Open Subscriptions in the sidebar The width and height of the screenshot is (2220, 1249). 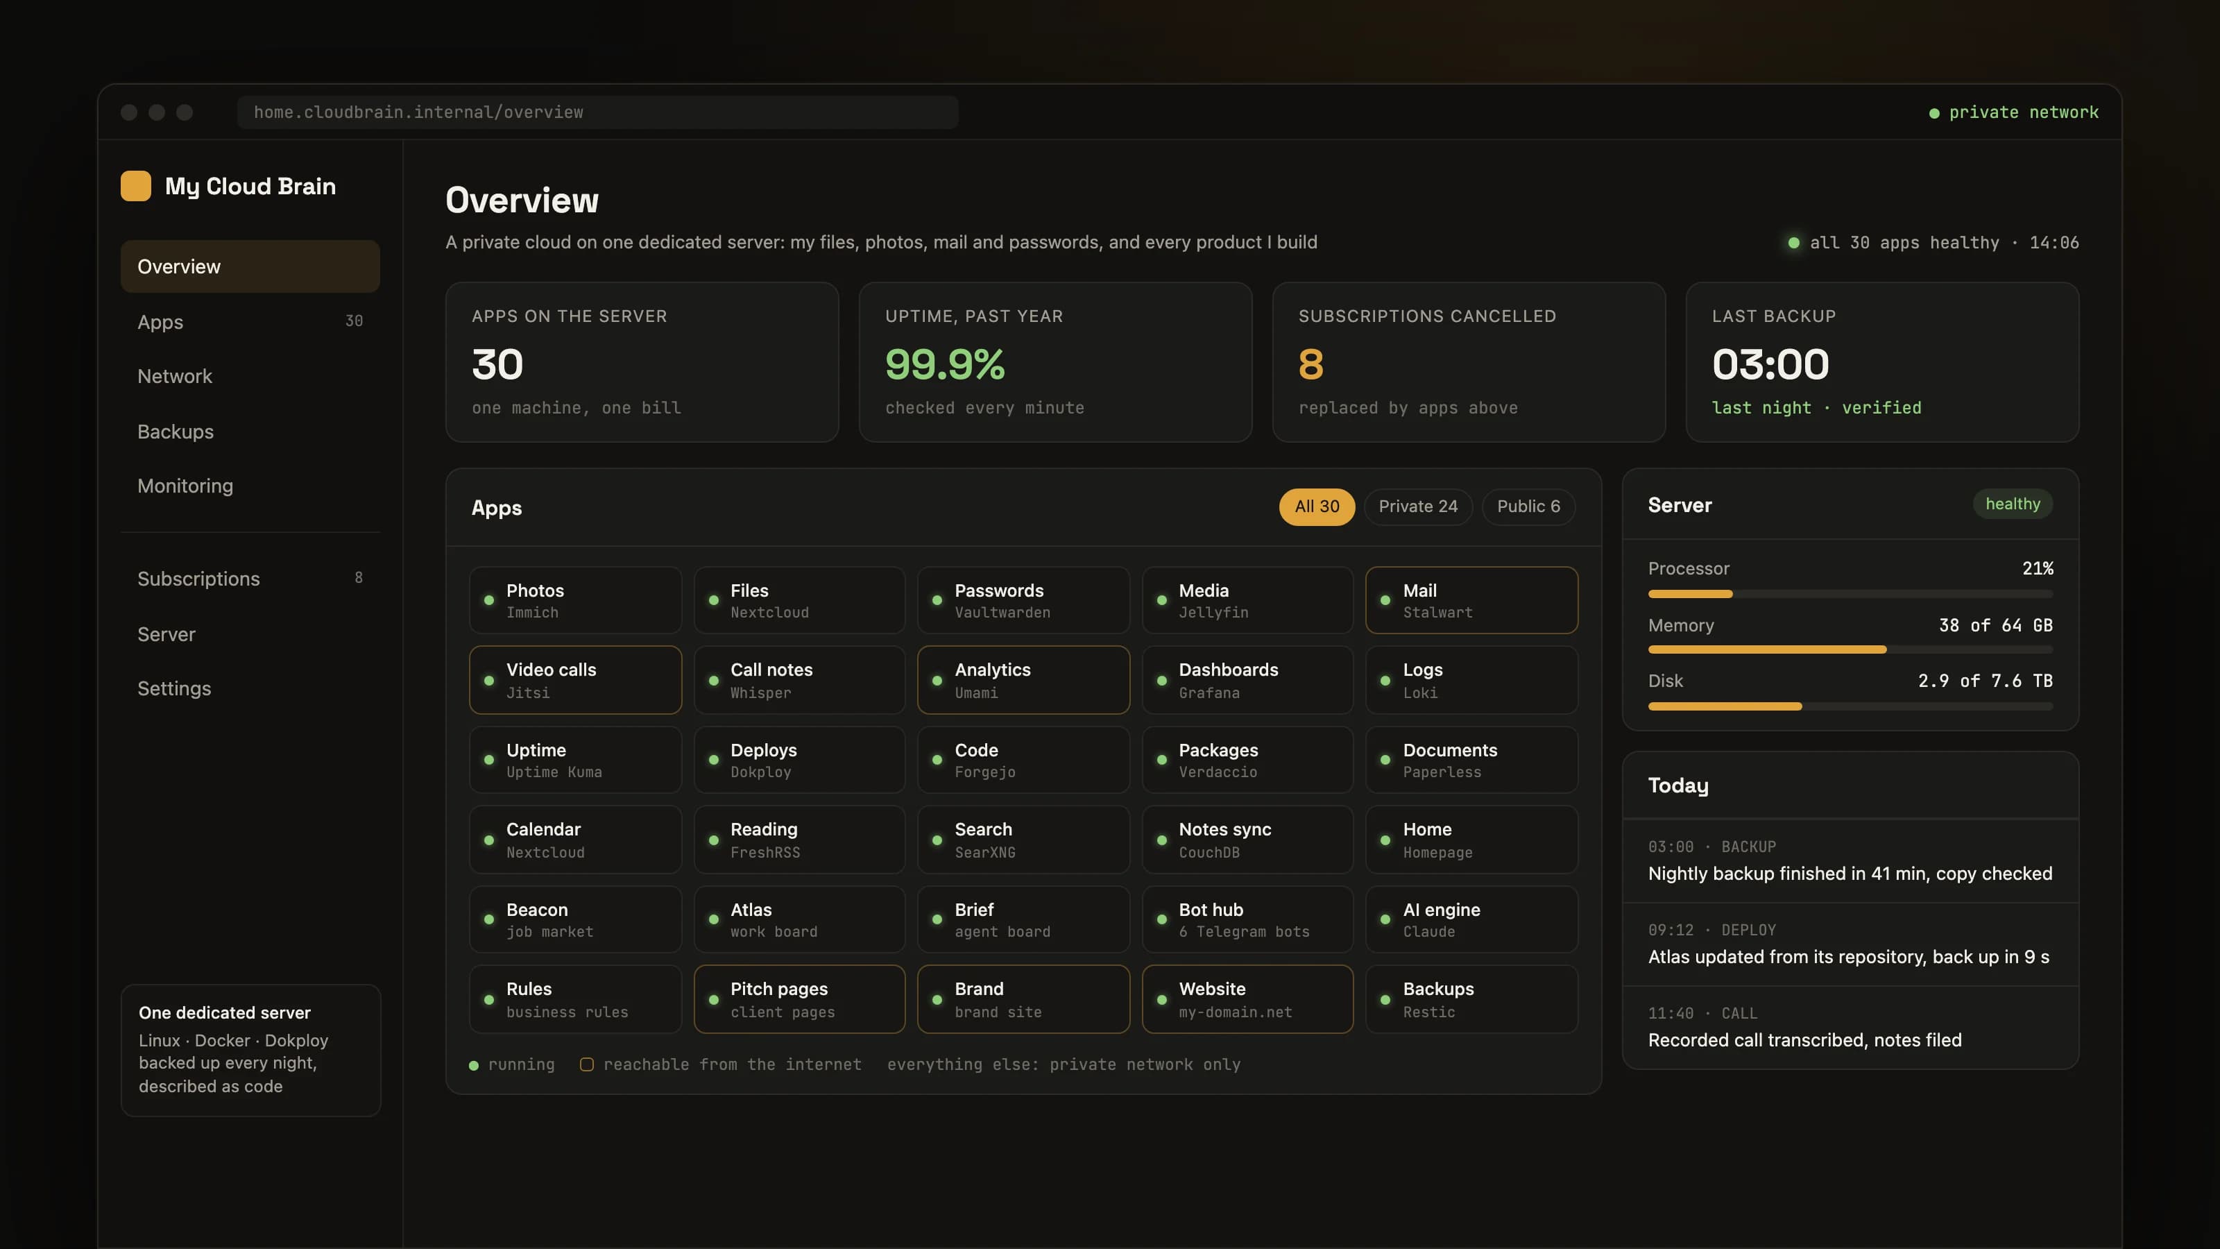pyautogui.click(x=250, y=579)
